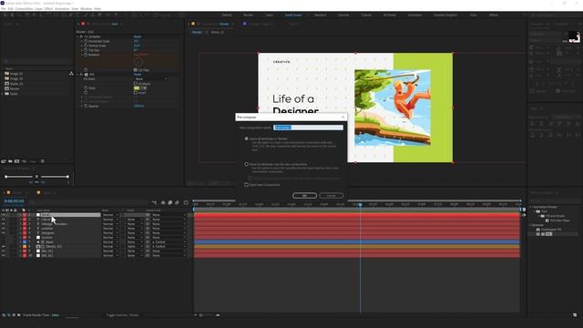583x328 pixels.
Task: Click OK in Pre-compose dialog
Action: point(304,195)
